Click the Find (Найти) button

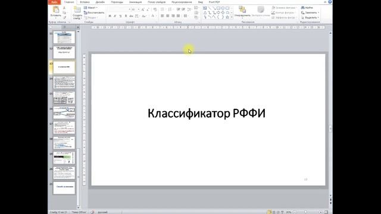coord(307,8)
